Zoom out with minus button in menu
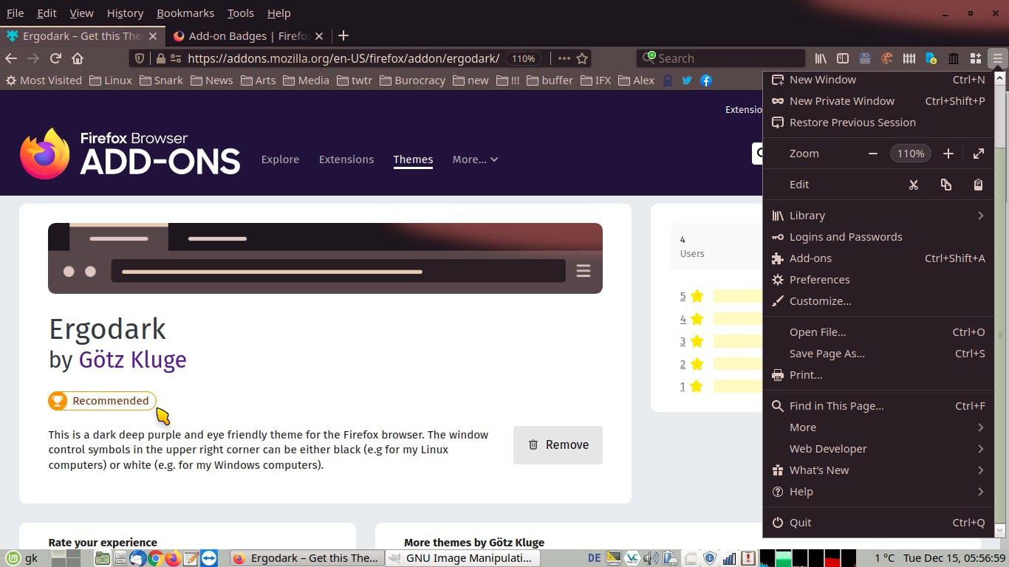 [873, 154]
